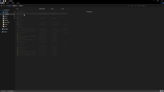
Task: Open the File tab in the ribbon
Action: click(x=2, y=3)
